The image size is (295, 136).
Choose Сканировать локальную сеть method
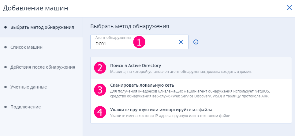pyautogui.click(x=191, y=90)
